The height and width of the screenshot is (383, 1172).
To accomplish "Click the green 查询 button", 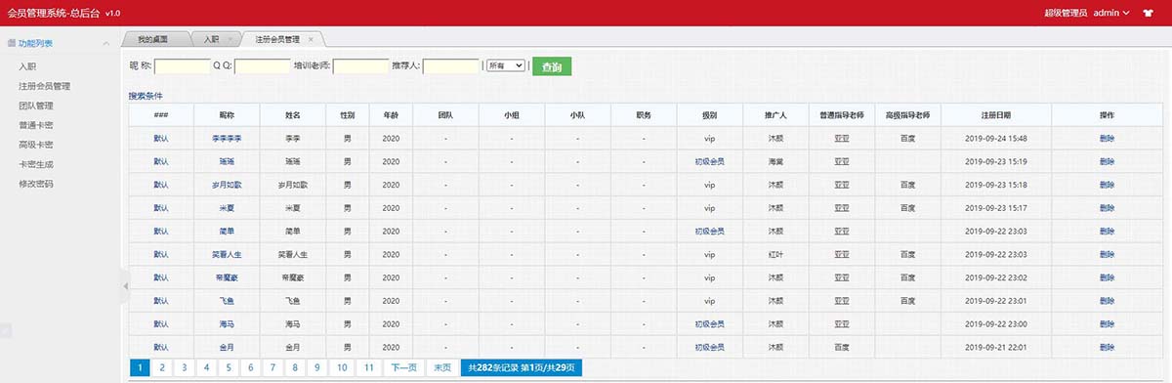I will click(x=552, y=66).
